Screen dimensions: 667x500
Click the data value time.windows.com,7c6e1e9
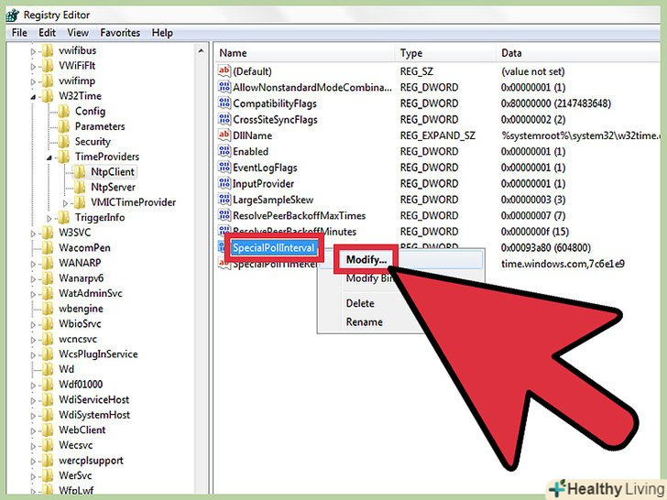click(x=563, y=264)
